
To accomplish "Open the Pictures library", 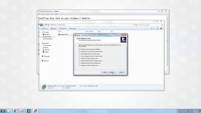I will pos(46,50).
